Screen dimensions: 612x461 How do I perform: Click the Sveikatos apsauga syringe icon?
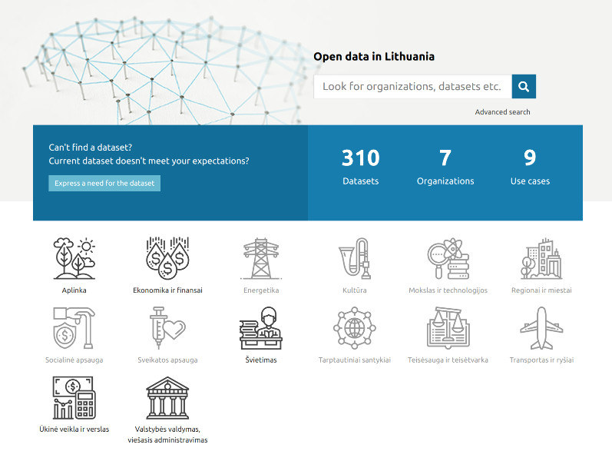(167, 327)
